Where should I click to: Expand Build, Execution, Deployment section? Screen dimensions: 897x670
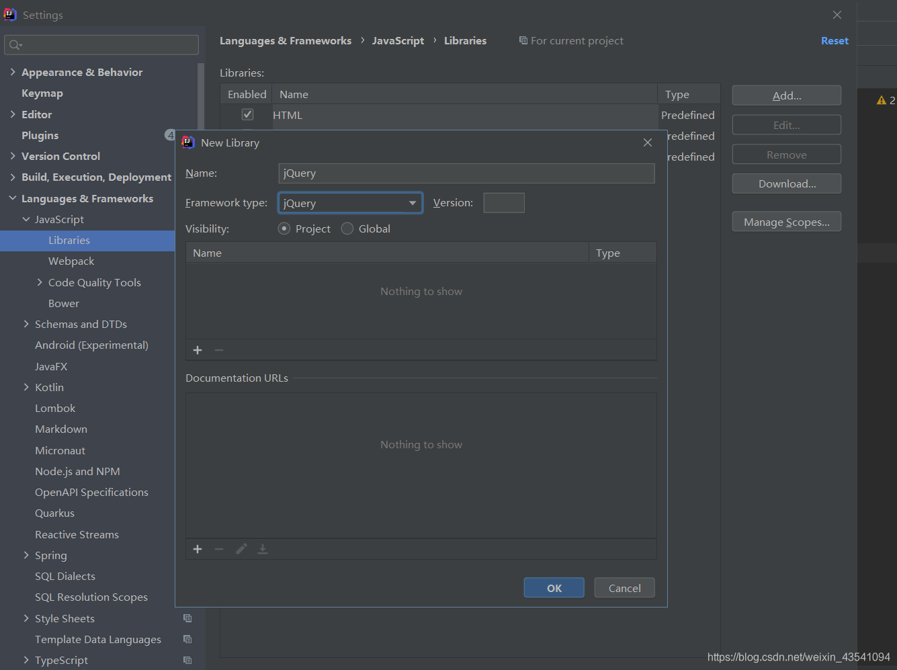[x=13, y=177]
